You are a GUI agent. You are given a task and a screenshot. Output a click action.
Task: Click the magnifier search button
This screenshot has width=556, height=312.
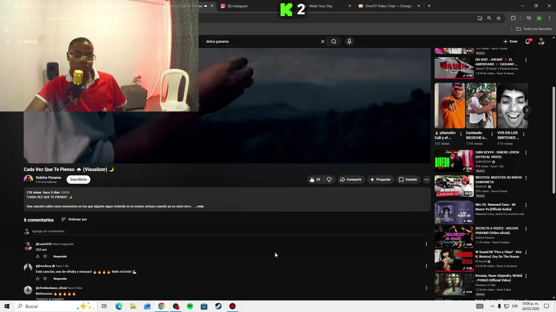[x=334, y=42]
